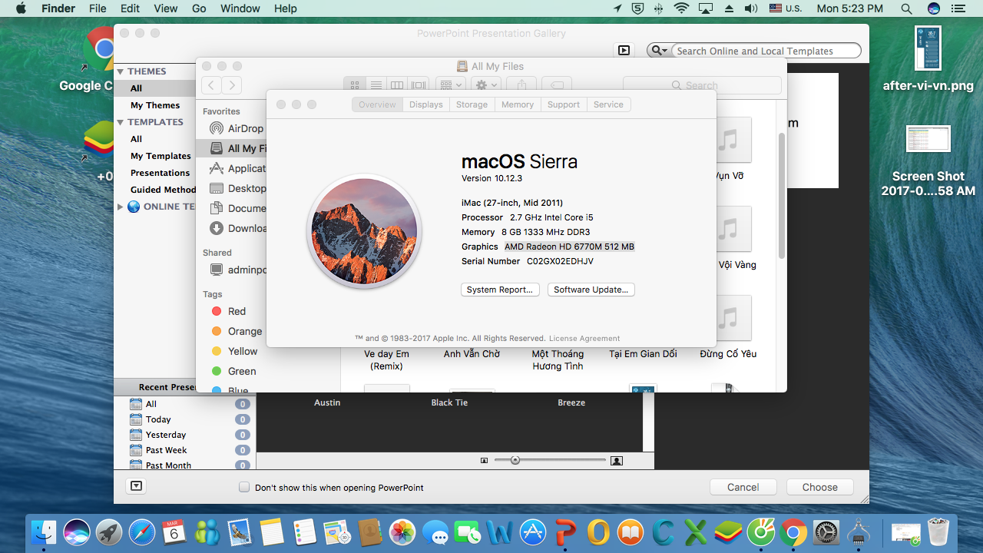The image size is (983, 553).
Task: Select the Red tag in Finder sidebar
Action: click(237, 311)
